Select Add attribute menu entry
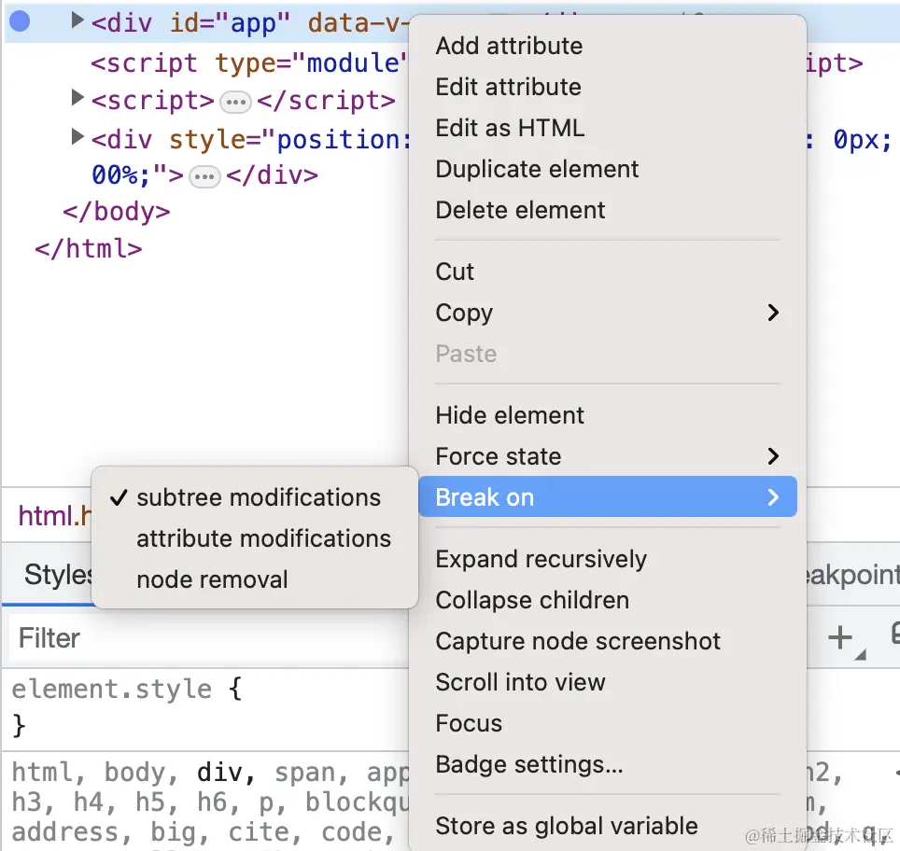 607,46
